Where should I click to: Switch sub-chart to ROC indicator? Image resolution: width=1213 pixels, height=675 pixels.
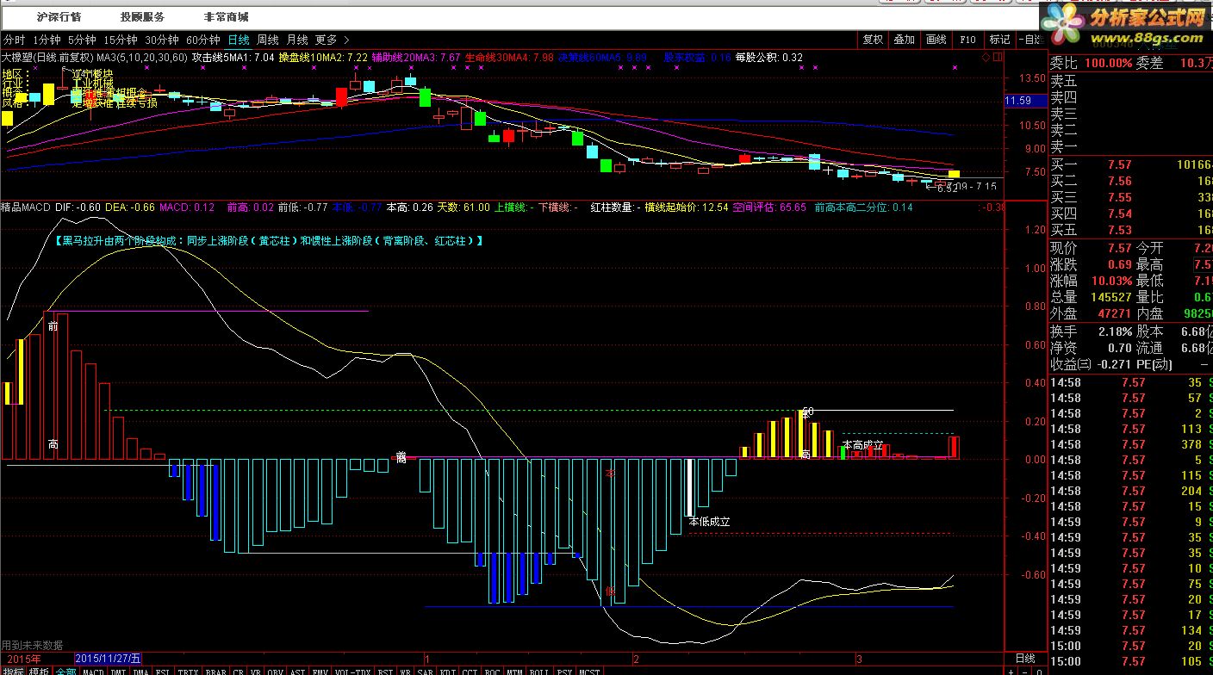click(493, 670)
